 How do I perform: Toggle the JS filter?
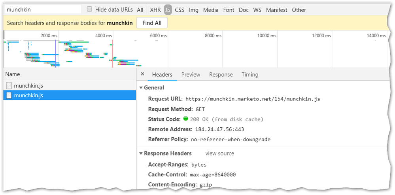click(168, 10)
